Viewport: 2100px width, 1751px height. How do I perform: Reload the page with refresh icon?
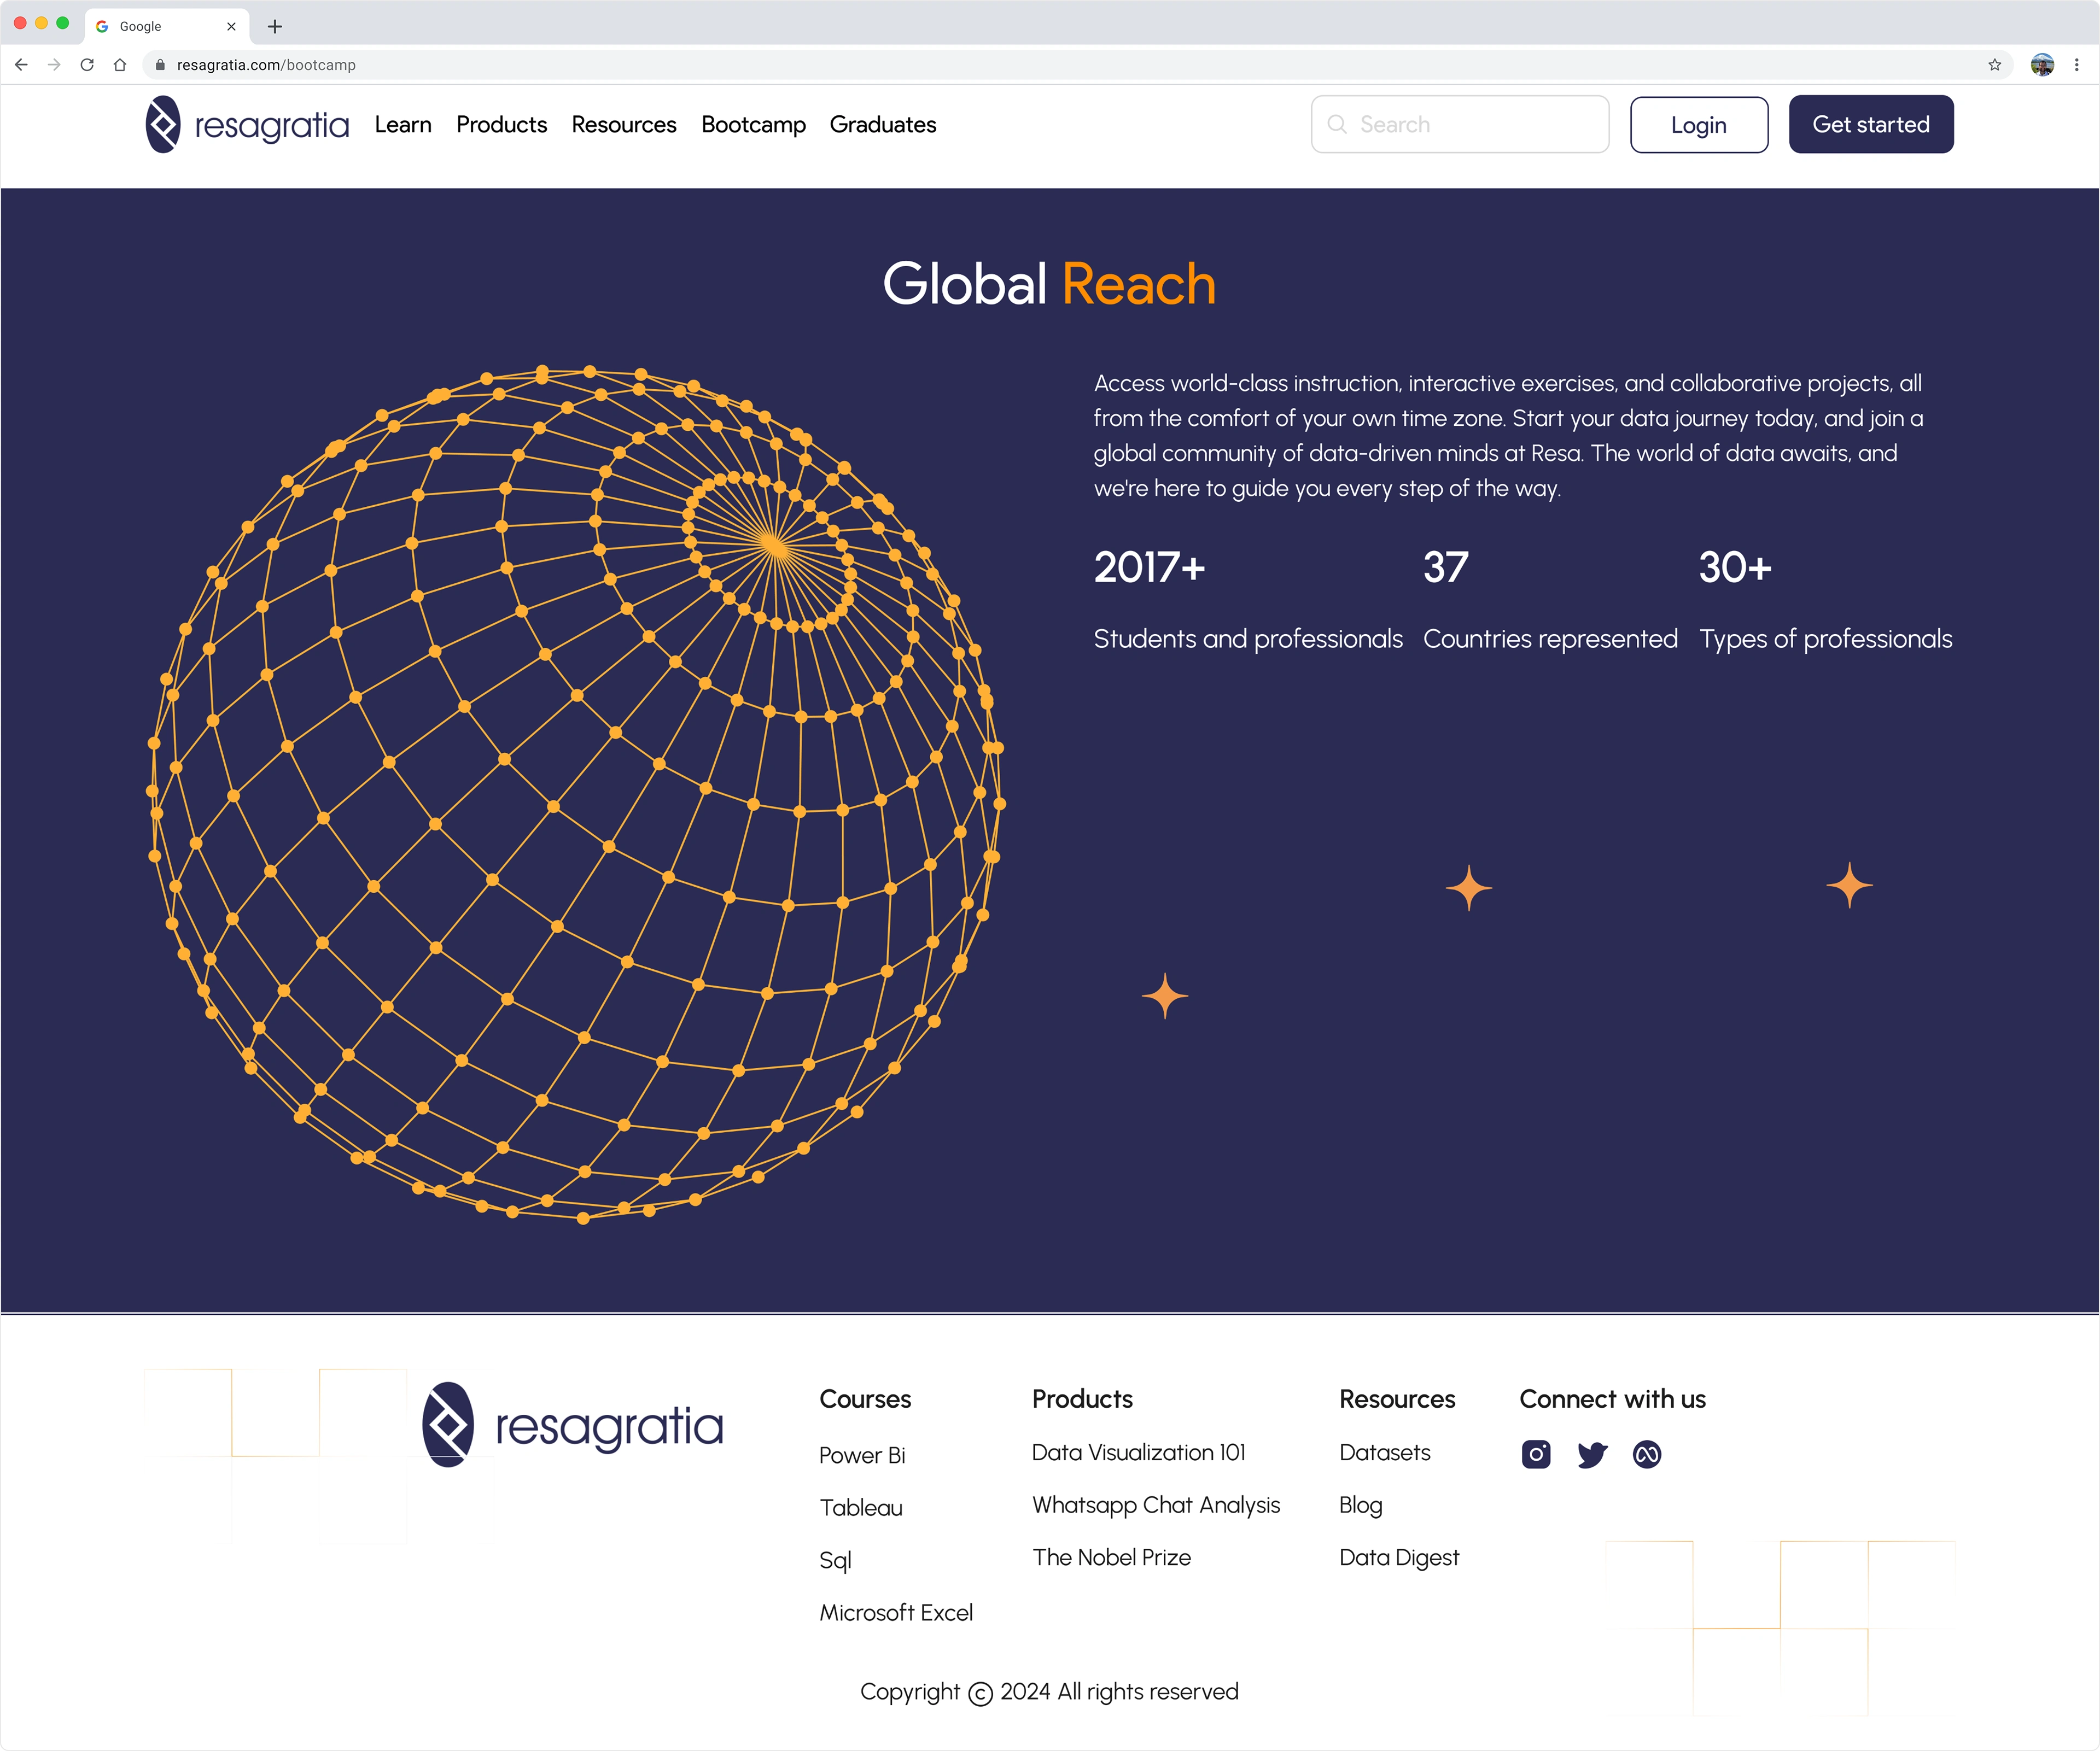click(87, 65)
